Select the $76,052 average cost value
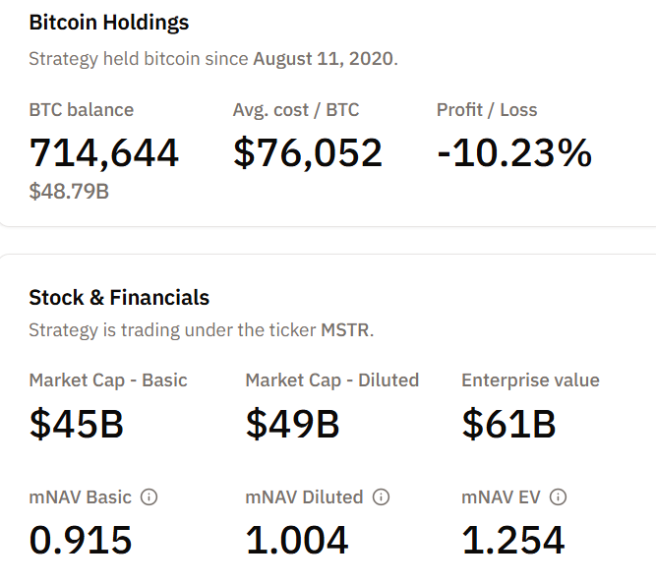Screen dimensions: 656x583 (308, 152)
